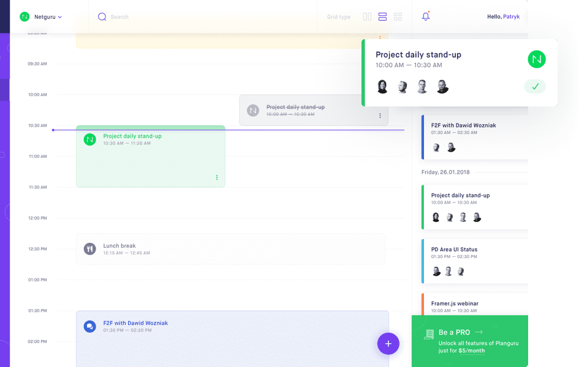Click the F2F chat bubble icon
Viewport: 579px width, 367px height.
pyautogui.click(x=89, y=327)
